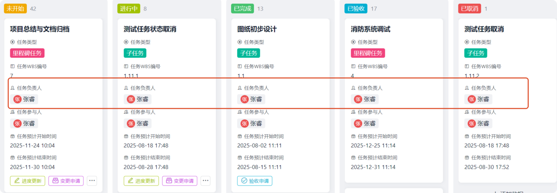Select the 进行中 column status tag
Image resolution: width=557 pixels, height=193 pixels.
tap(129, 8)
